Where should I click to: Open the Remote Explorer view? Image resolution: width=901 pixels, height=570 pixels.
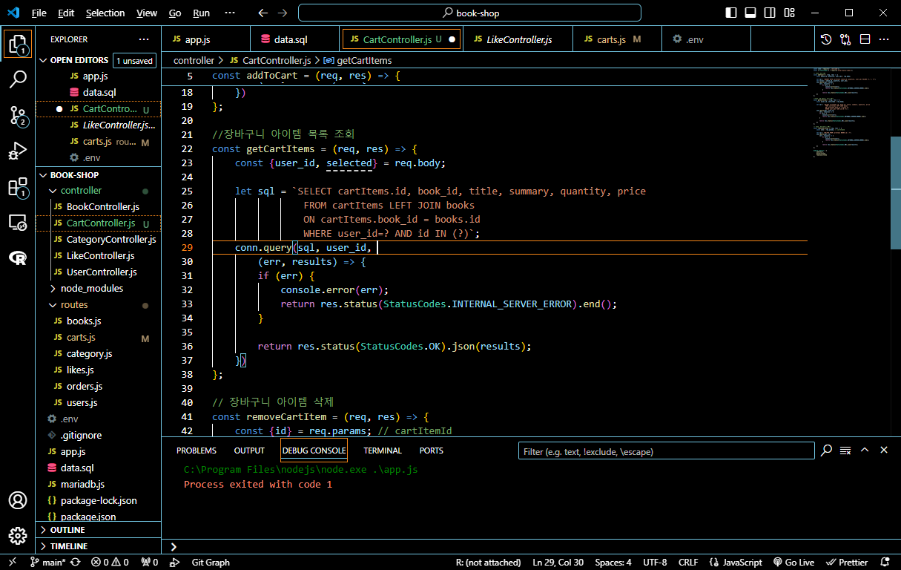coord(18,222)
